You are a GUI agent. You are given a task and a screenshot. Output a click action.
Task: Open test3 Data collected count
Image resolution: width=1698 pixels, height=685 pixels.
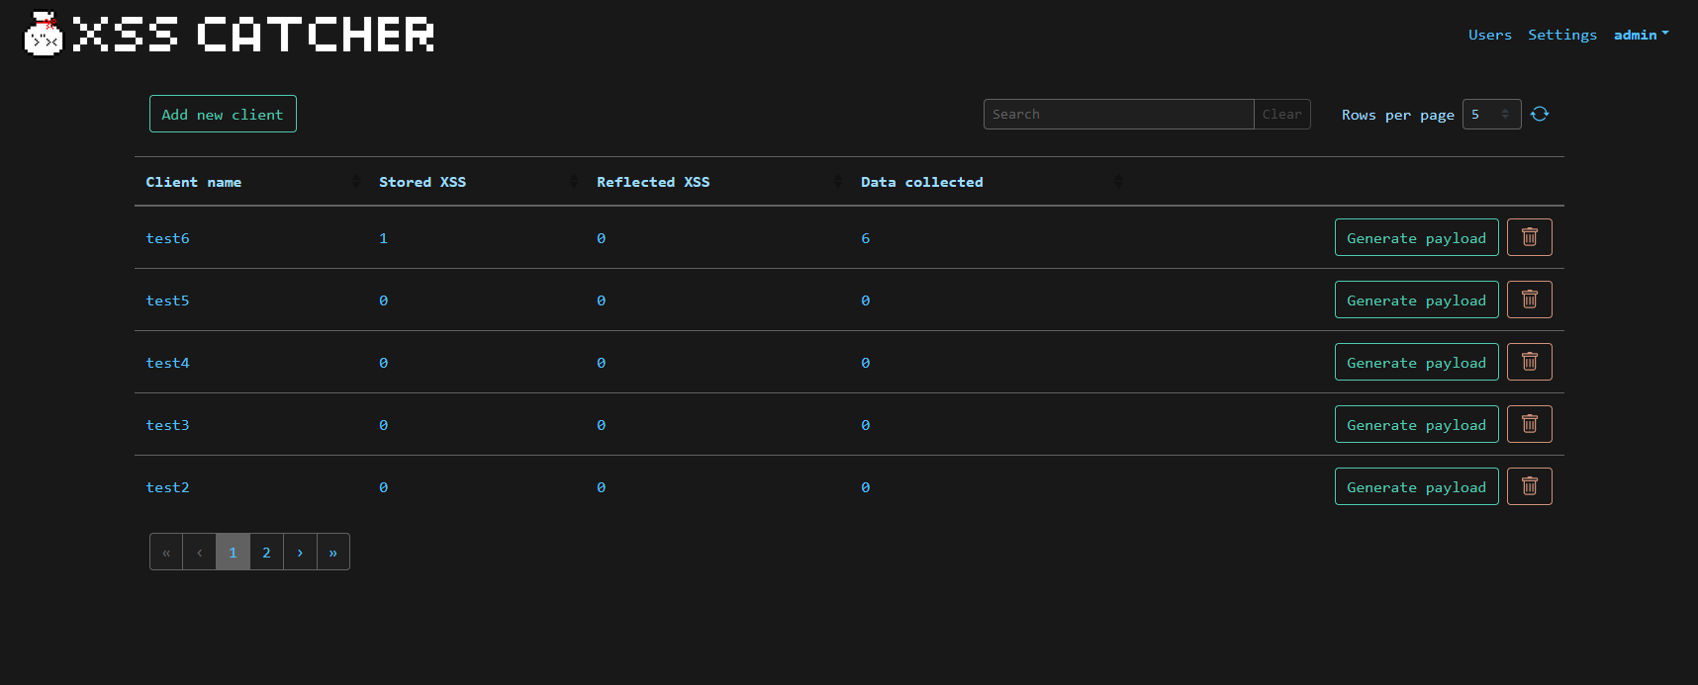(x=865, y=425)
